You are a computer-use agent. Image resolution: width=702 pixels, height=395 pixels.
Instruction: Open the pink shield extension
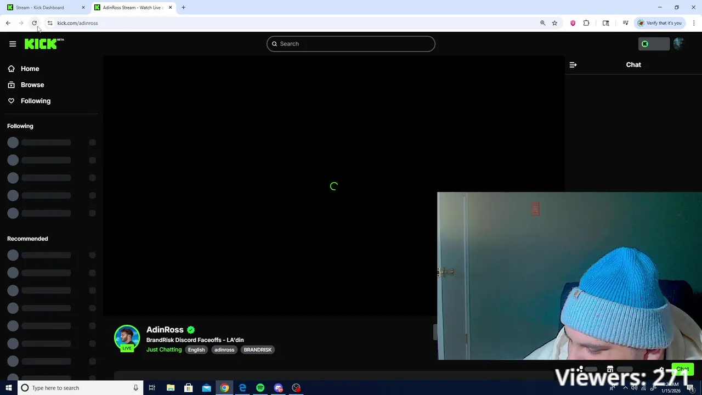573,23
